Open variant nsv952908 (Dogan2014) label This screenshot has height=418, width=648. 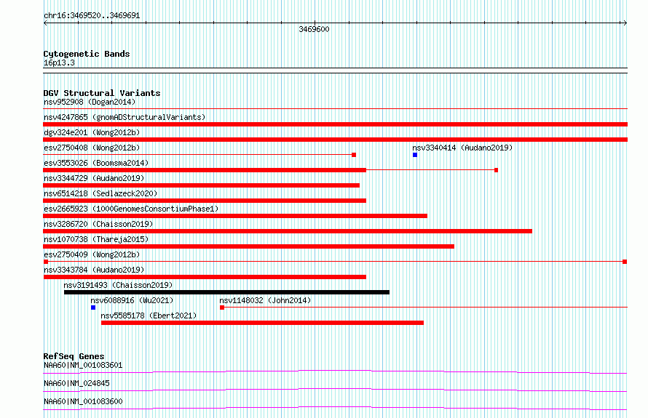coord(90,102)
